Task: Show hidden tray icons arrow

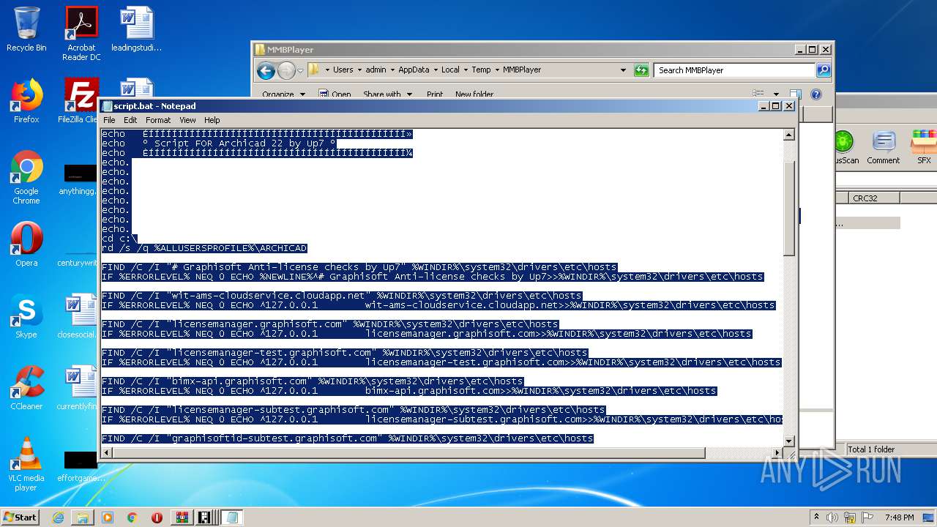Action: [x=816, y=517]
